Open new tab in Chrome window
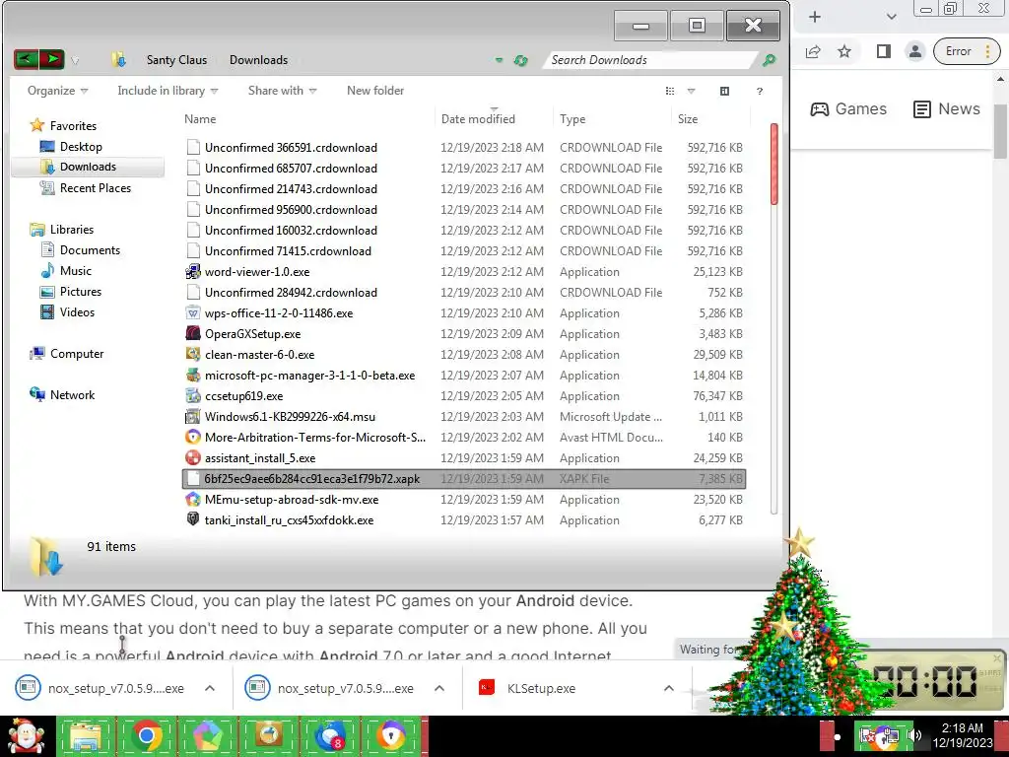 pyautogui.click(x=815, y=17)
